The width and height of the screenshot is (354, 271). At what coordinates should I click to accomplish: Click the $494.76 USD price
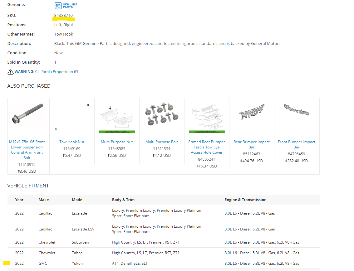(252, 161)
